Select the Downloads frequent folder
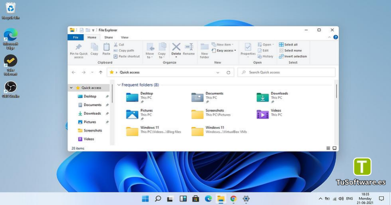Screen dimensions: 391x205 coord(272,98)
